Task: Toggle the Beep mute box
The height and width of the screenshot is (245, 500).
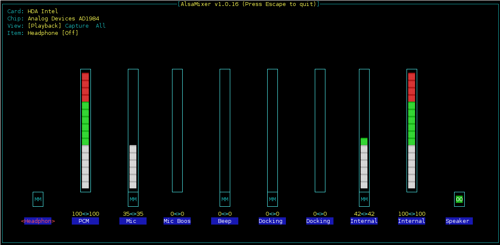Action: 225,199
